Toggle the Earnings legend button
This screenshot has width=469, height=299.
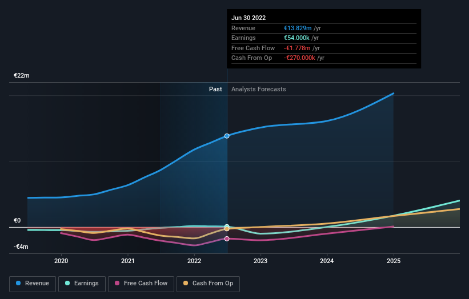pyautogui.click(x=82, y=284)
